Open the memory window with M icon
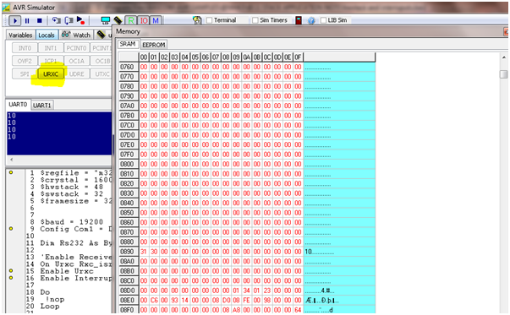This screenshot has width=510, height=315. (x=156, y=21)
